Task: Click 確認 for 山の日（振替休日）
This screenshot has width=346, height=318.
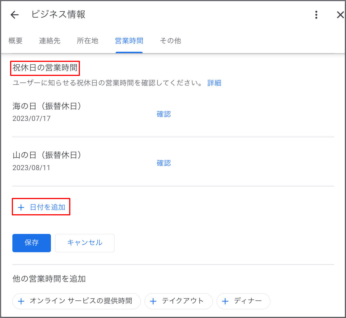Action: [x=164, y=163]
